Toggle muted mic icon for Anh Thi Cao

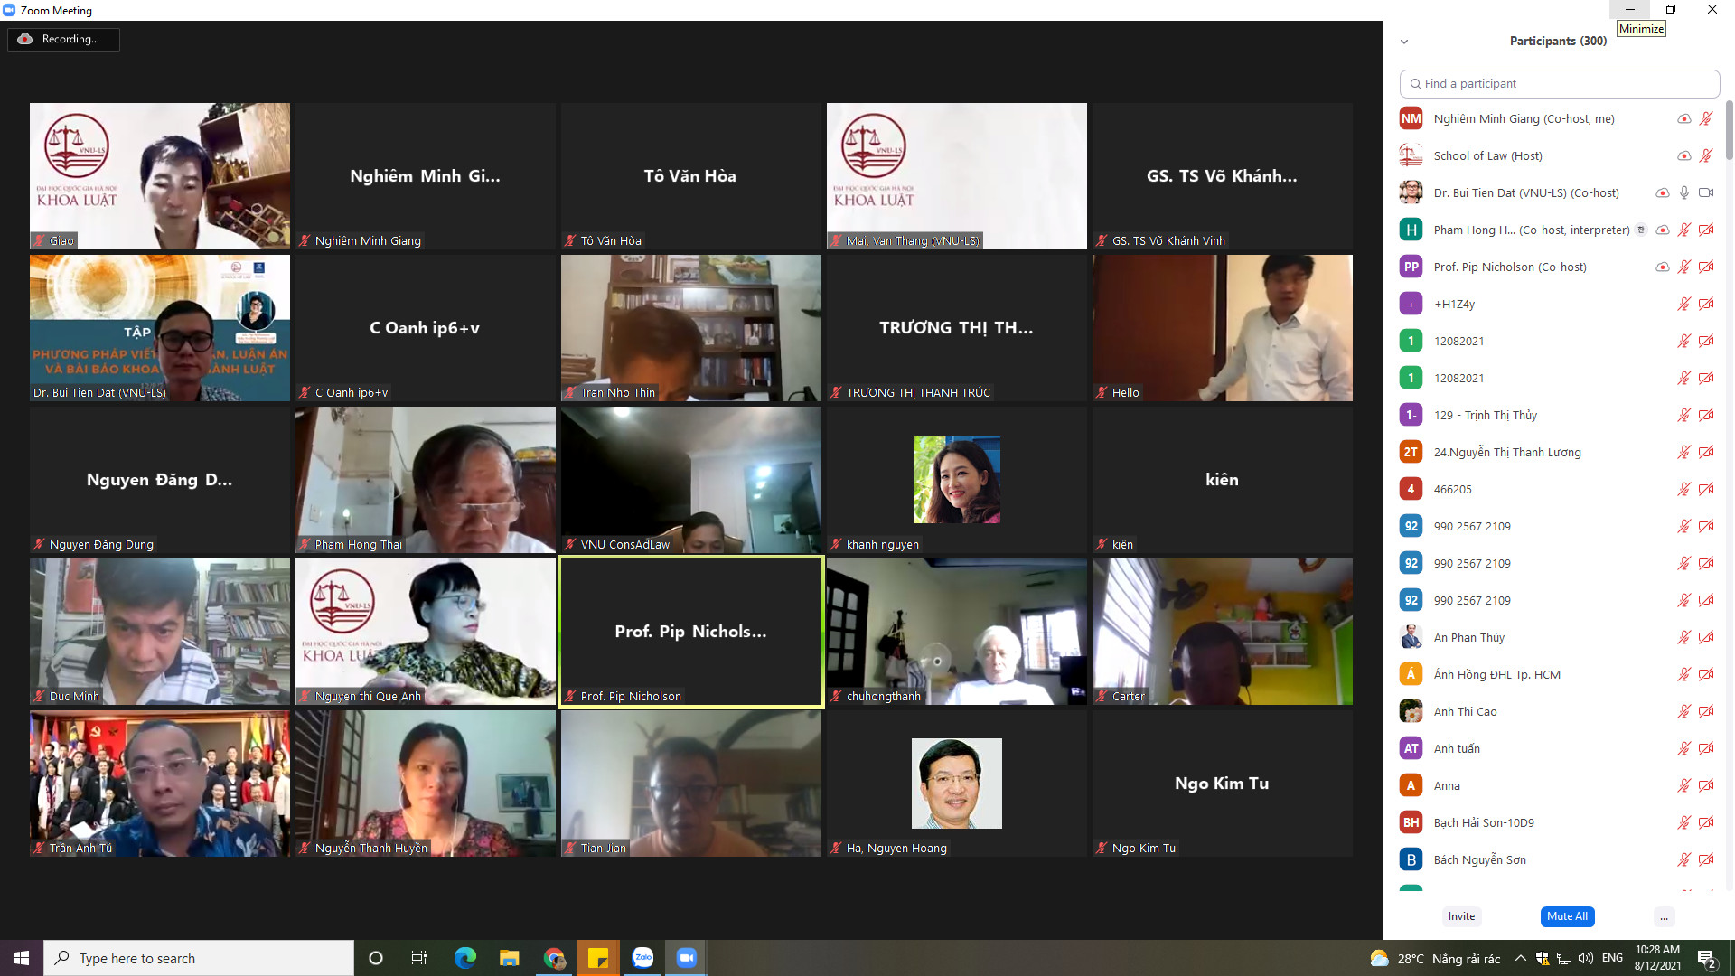[1683, 711]
